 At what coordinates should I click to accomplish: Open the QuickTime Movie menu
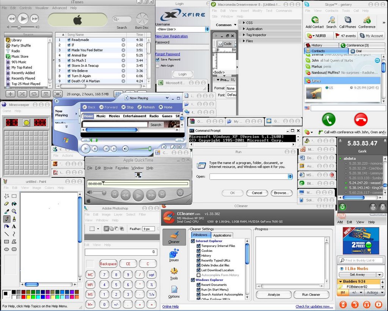[108, 168]
